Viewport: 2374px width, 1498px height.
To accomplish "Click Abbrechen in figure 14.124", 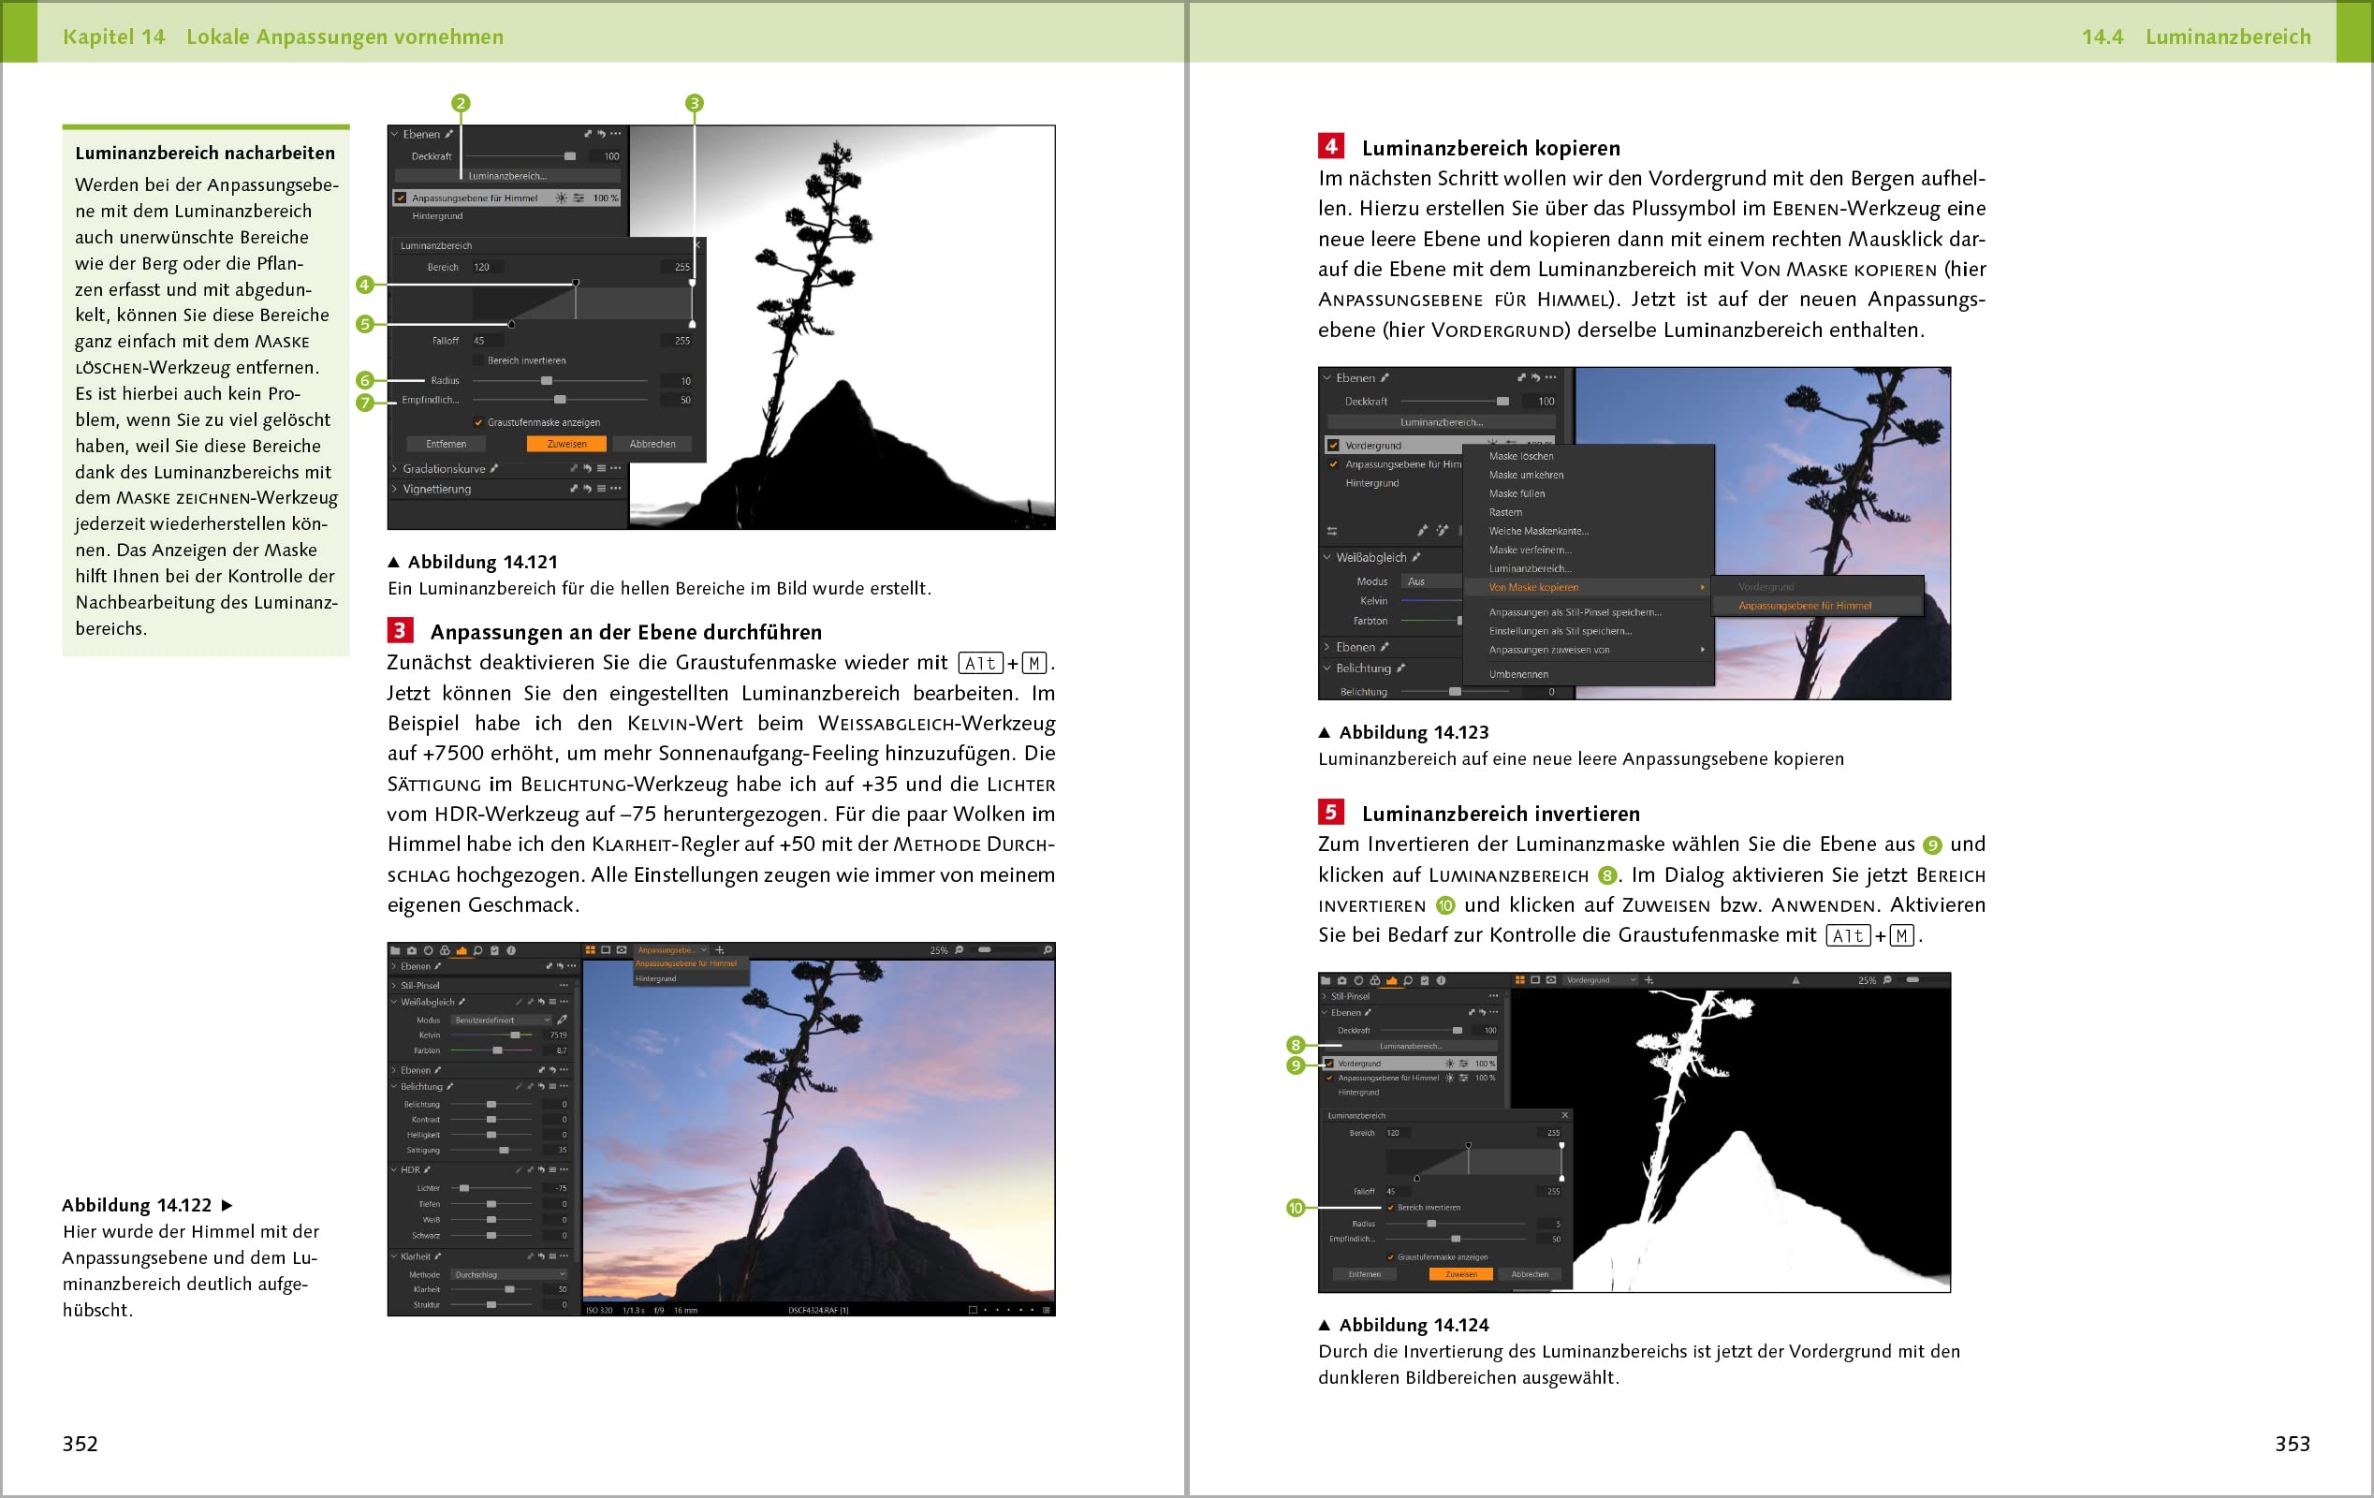I will 1530,1274.
